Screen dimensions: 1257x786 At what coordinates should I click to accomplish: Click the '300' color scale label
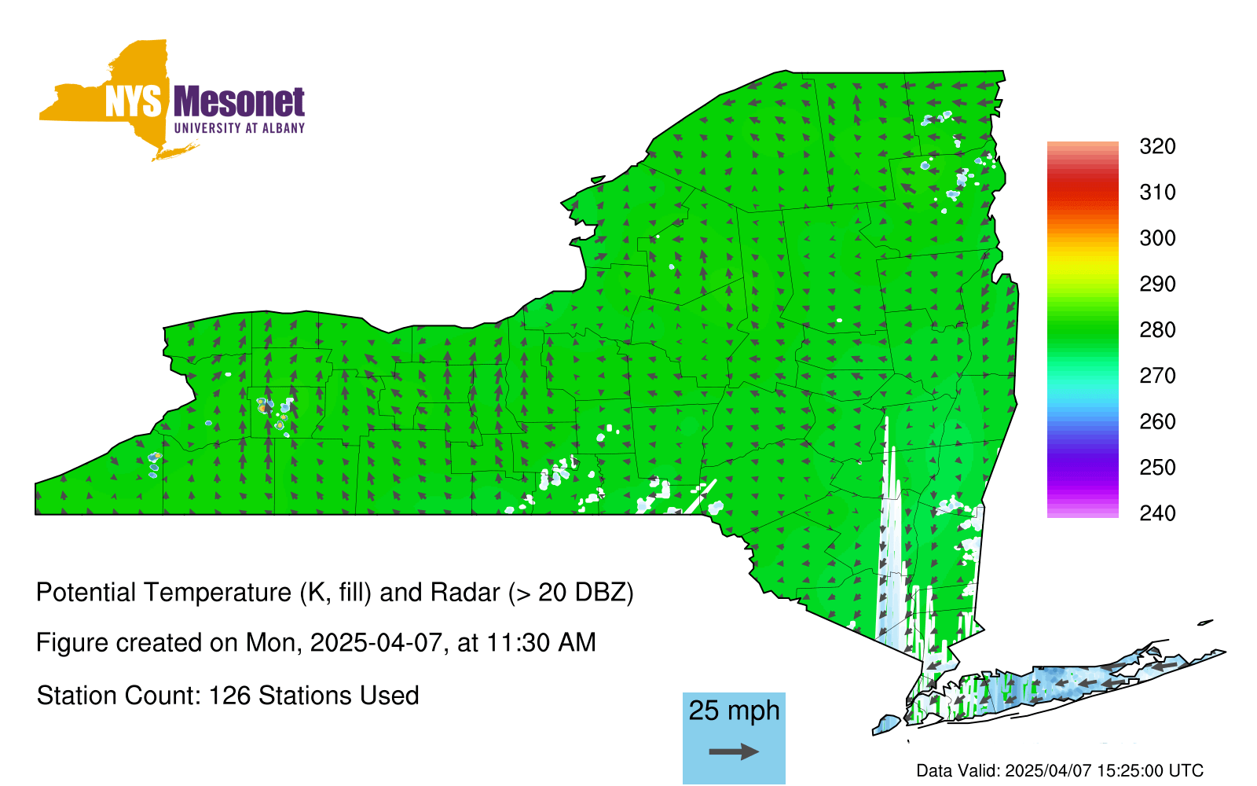1157,238
